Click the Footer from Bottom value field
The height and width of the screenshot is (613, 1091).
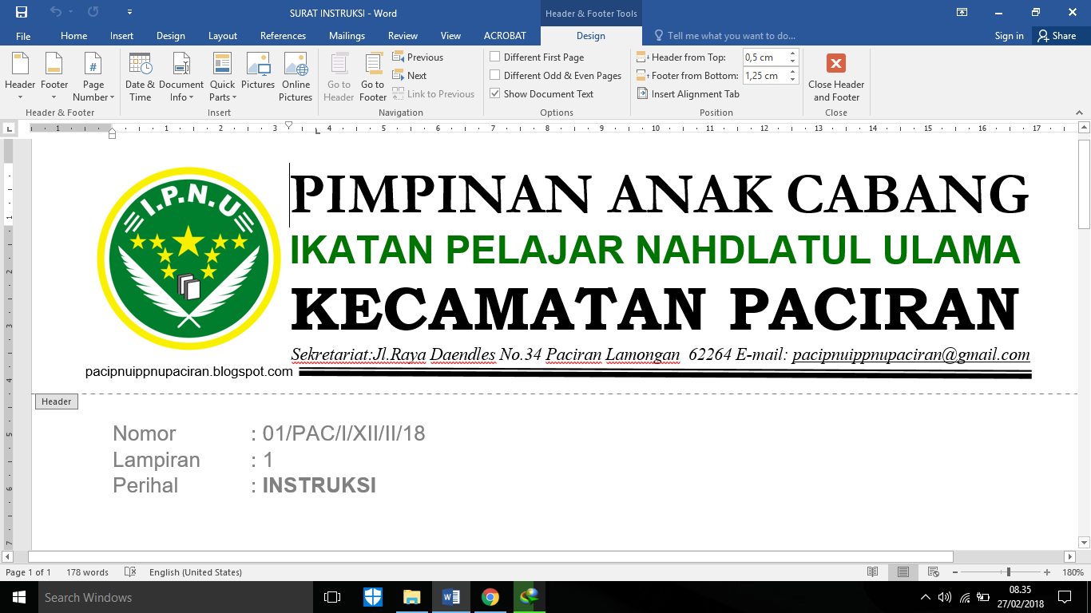pos(764,76)
